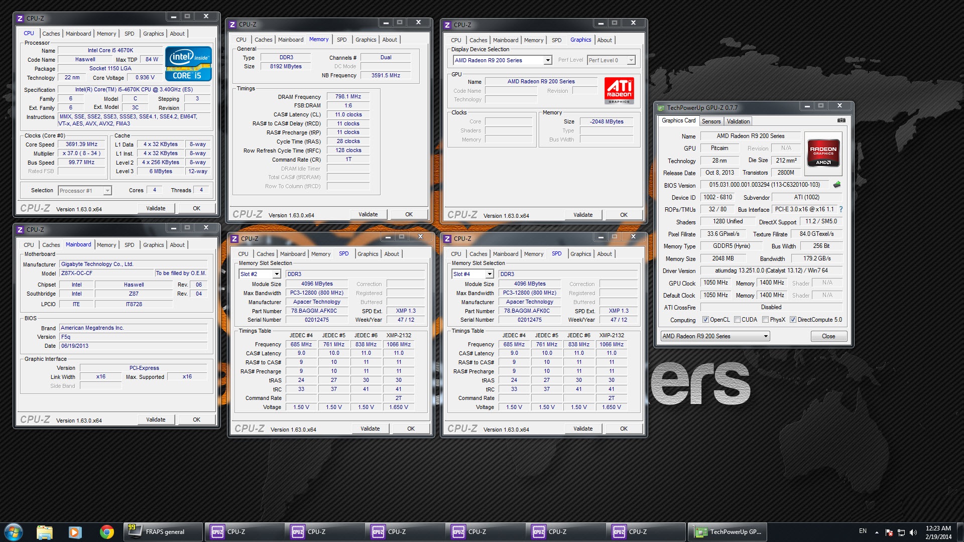This screenshot has height=542, width=964.
Task: Toggle the OpenCL checkbox
Action: click(705, 320)
